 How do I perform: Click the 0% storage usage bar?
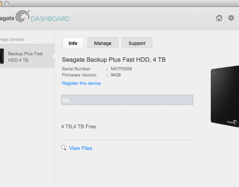point(127,100)
